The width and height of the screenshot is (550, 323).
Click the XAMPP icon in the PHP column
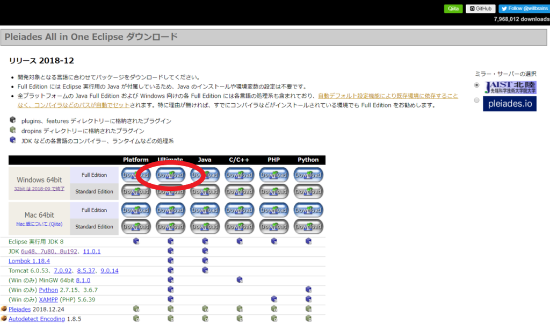tap(273, 299)
